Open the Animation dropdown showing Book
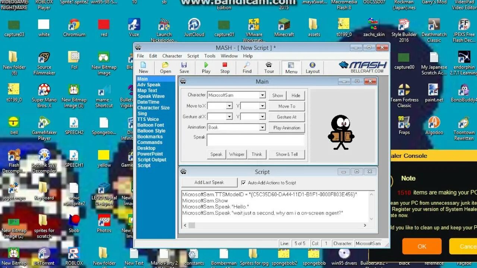The width and height of the screenshot is (477, 268). point(262,128)
